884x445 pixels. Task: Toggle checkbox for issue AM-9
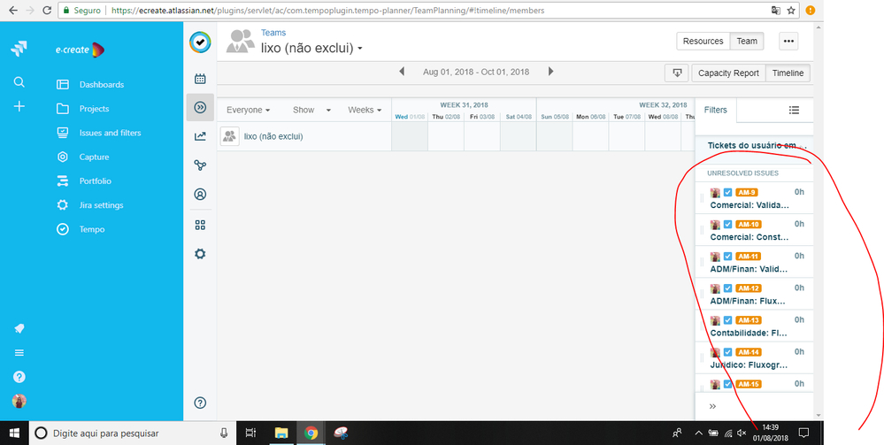tap(728, 192)
